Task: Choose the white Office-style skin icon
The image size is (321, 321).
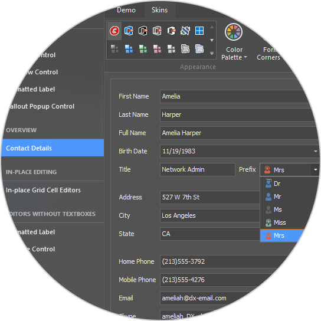Action: [171, 31]
